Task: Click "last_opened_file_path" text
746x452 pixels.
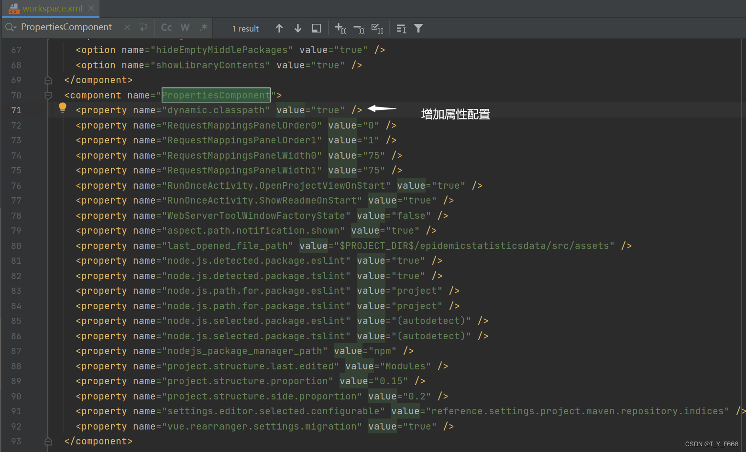Action: 228,246
